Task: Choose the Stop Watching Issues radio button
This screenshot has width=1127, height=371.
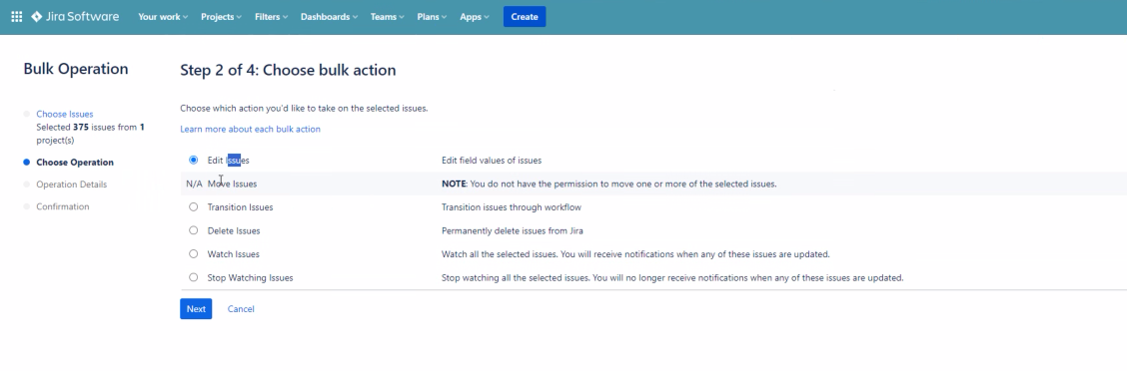Action: [194, 277]
